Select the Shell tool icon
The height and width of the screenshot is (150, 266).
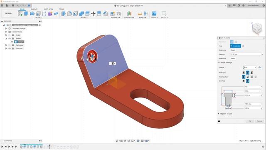(x=75, y=14)
